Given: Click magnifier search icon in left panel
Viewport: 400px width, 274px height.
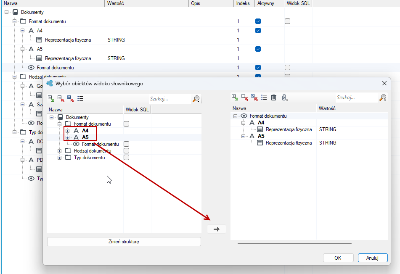Looking at the screenshot, I should point(196,99).
